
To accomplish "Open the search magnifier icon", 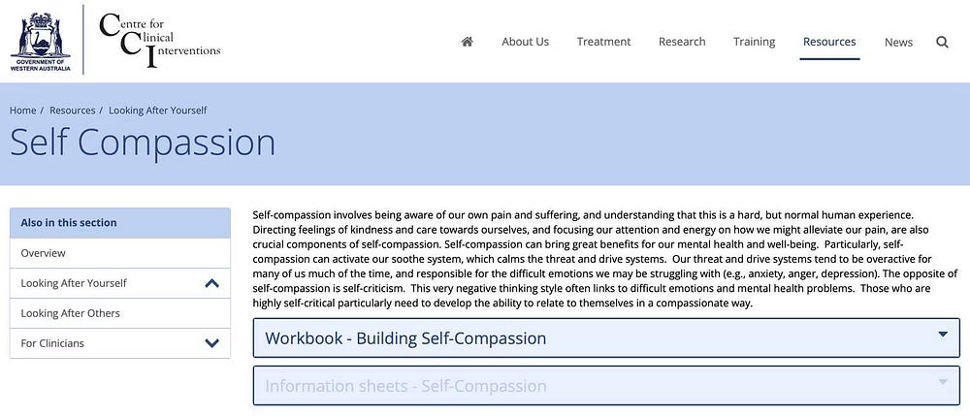I will click(942, 42).
